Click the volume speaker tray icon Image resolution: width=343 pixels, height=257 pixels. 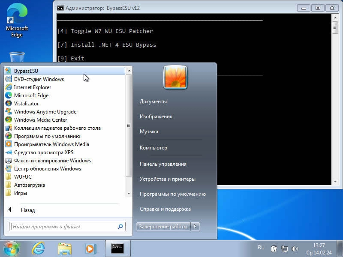click(x=295, y=248)
